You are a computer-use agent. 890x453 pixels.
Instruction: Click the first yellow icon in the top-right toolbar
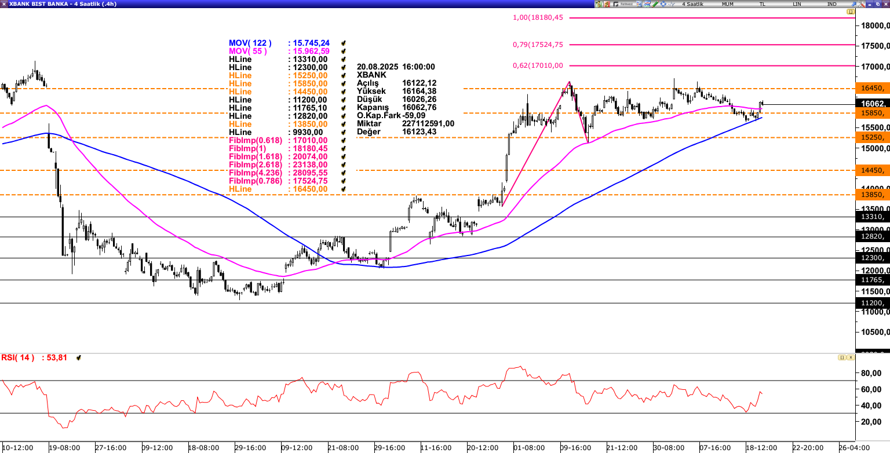coord(599,4)
